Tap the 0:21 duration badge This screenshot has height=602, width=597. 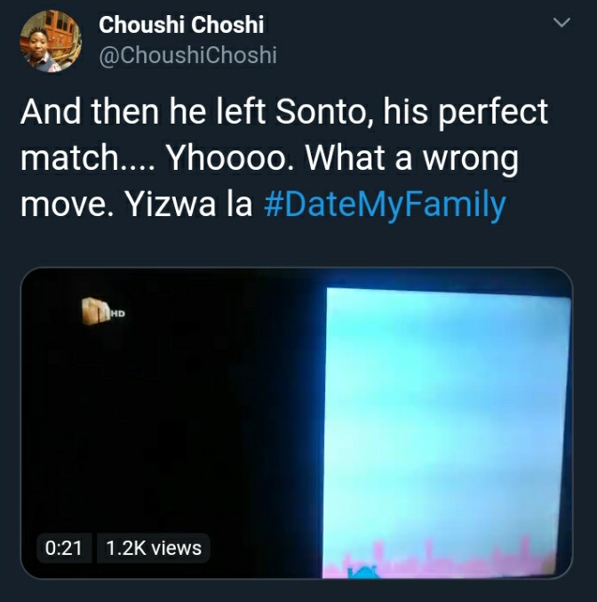64,548
